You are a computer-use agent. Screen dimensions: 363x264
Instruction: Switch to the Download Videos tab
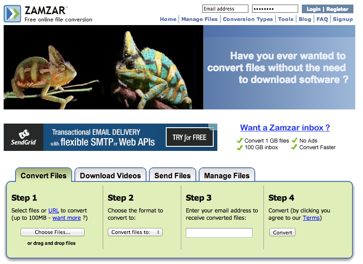[x=110, y=176]
